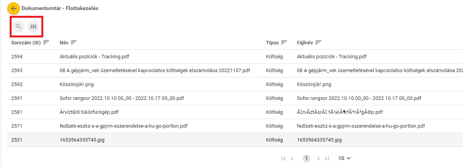The image size is (463, 167).
Task: Open Aktuális pozíciók - Tracking.pdf row
Action: [94, 57]
